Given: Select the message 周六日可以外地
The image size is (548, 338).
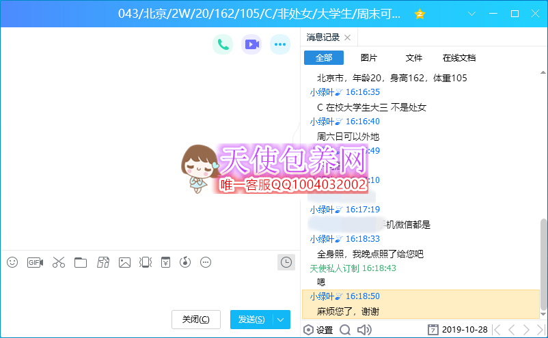Looking at the screenshot, I should (348, 137).
